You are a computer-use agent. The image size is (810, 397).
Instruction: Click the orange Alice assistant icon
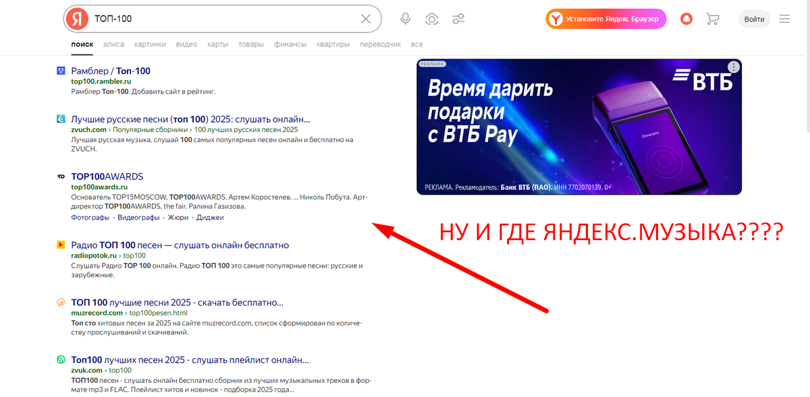[x=686, y=19]
